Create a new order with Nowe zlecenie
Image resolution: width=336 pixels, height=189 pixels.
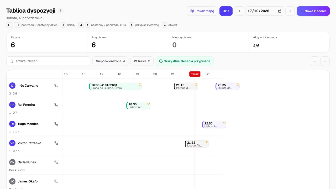pos(313,11)
